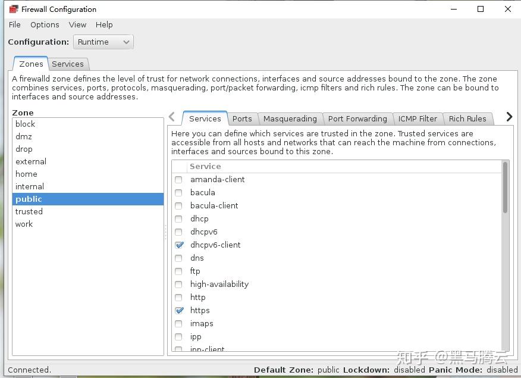Screen dimensions: 521x378
Task: Click the Connected status text
Action: click(30, 370)
